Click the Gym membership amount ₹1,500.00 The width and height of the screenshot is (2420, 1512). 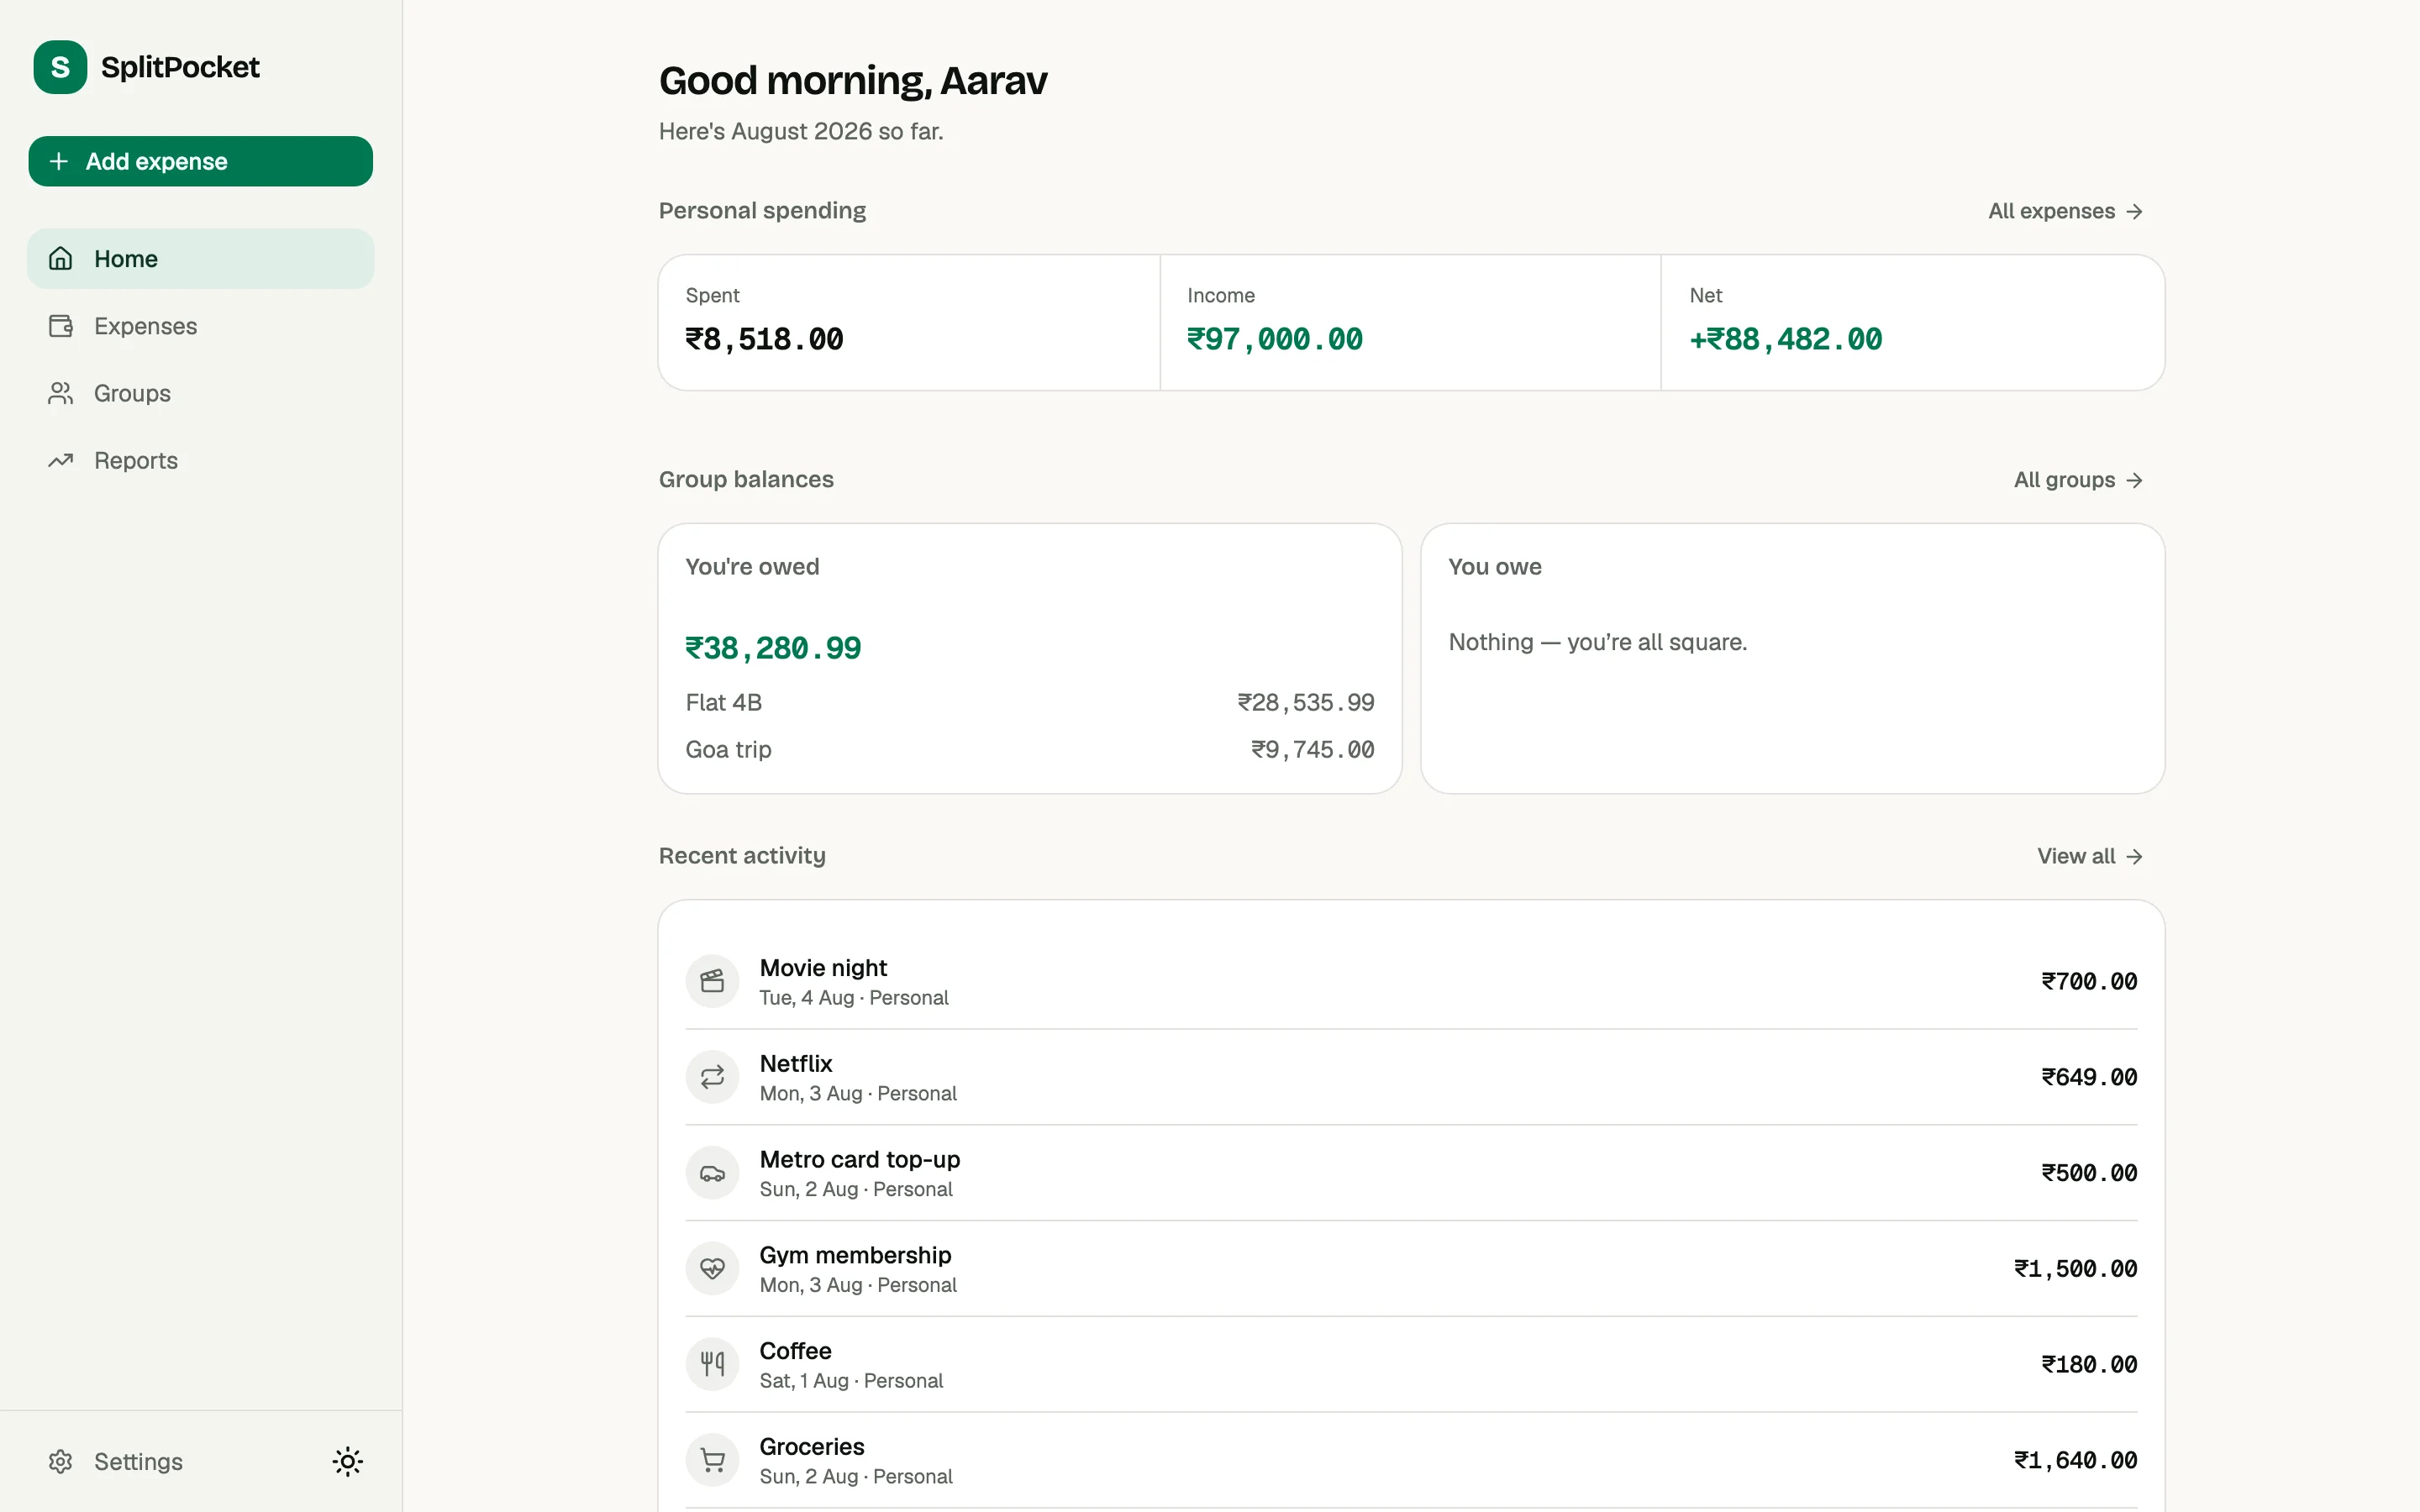2076,1269
